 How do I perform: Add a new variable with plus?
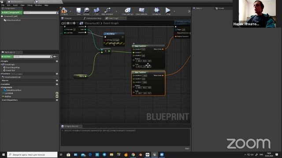(57, 84)
